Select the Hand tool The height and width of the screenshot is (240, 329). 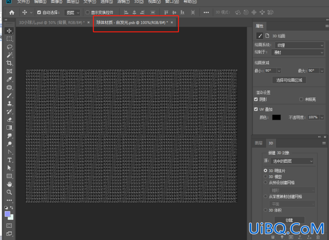point(9,184)
